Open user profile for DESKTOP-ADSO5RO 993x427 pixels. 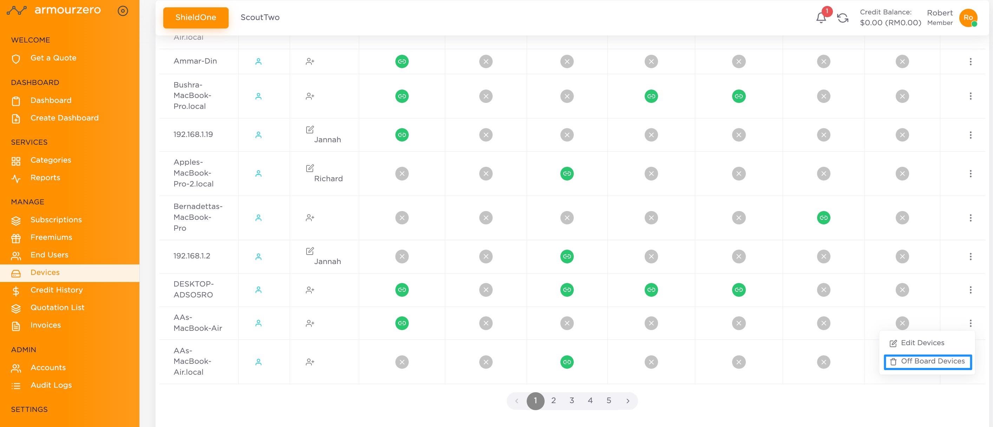[259, 290]
